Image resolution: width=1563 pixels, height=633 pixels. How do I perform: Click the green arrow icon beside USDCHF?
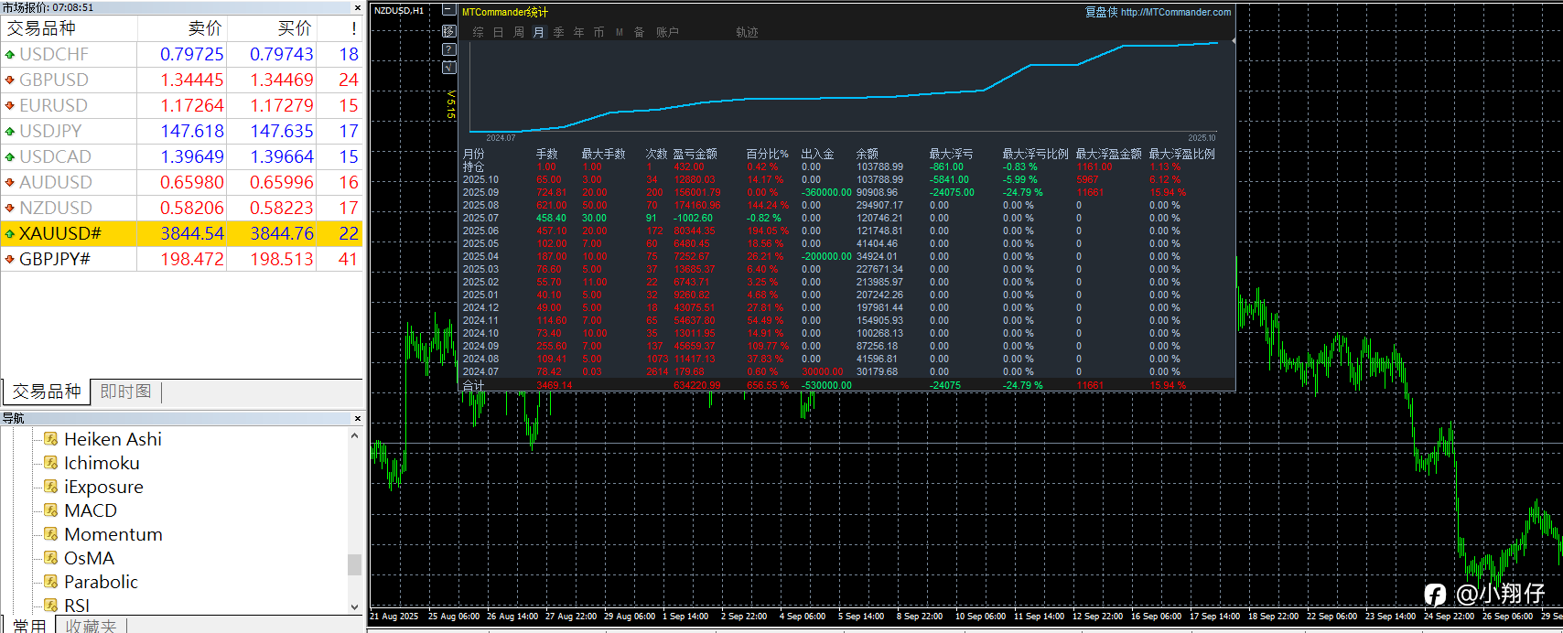click(10, 55)
